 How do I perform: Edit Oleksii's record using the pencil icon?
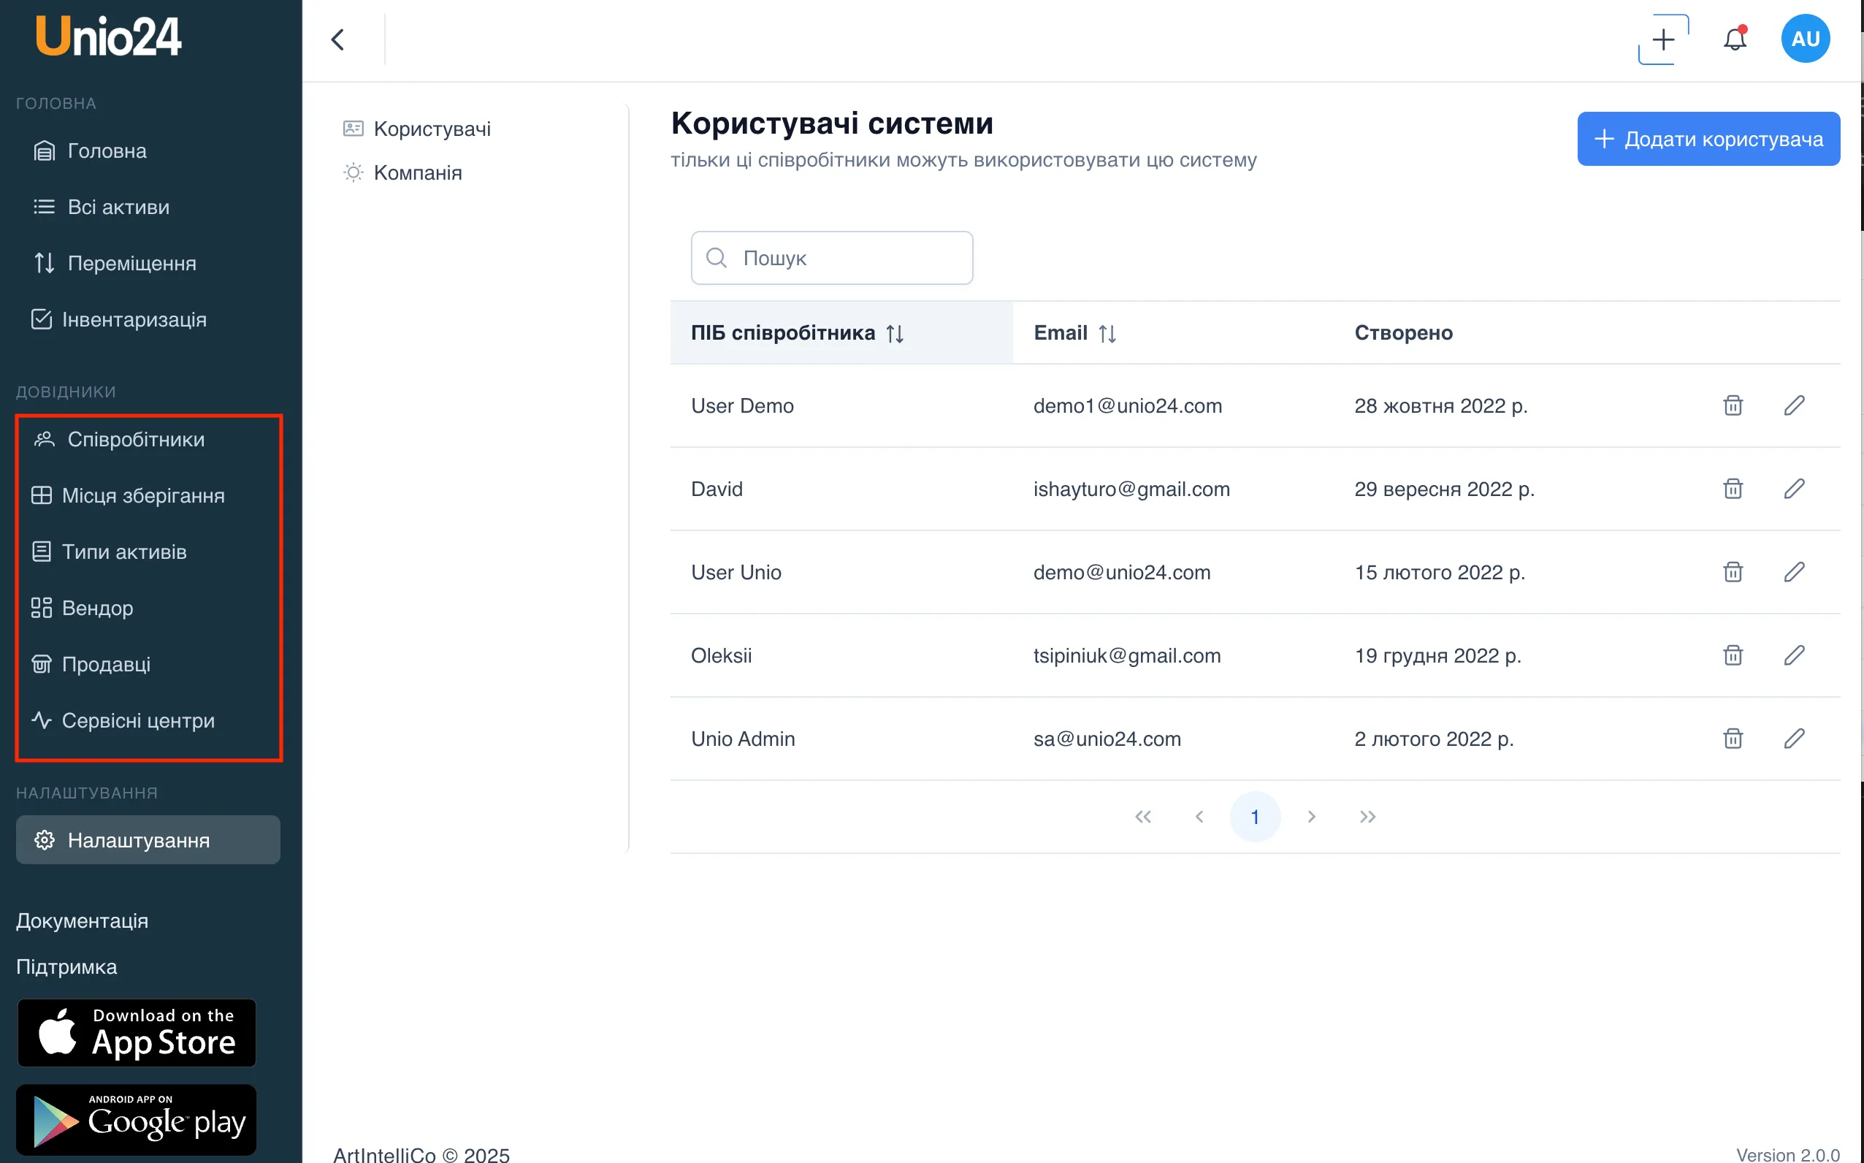(x=1794, y=655)
